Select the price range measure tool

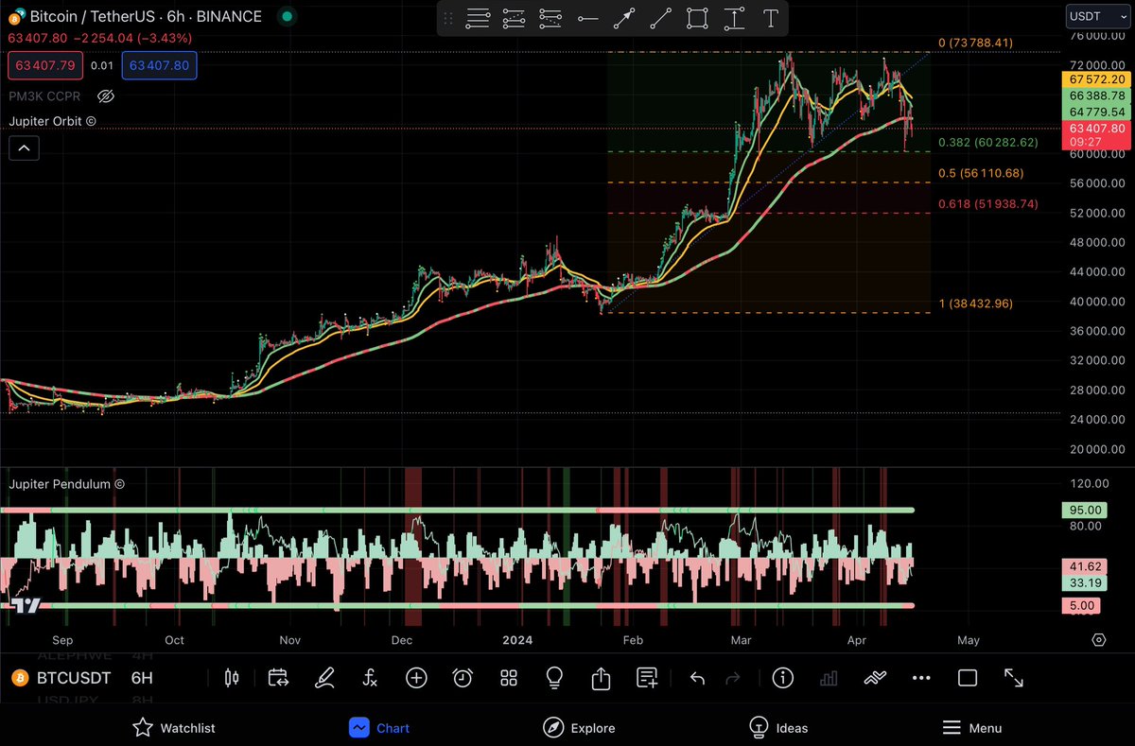734,18
